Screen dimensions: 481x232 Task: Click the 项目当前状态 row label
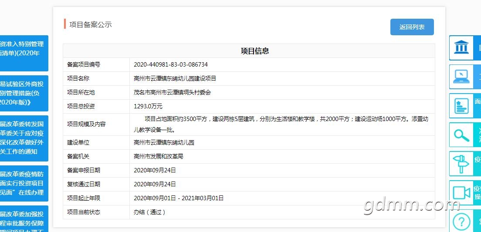[84, 212]
